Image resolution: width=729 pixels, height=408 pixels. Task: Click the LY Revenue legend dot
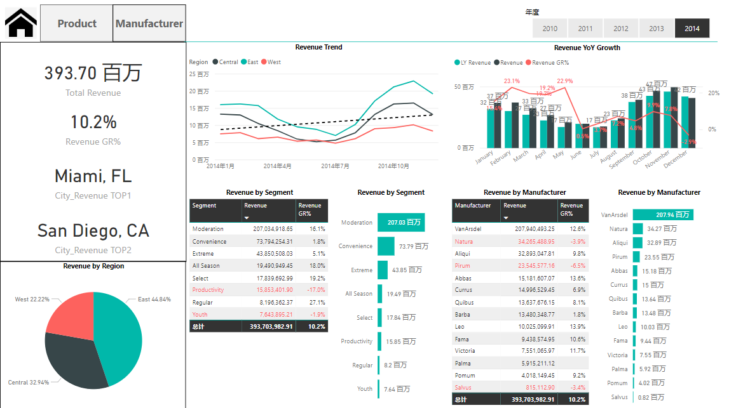(457, 62)
